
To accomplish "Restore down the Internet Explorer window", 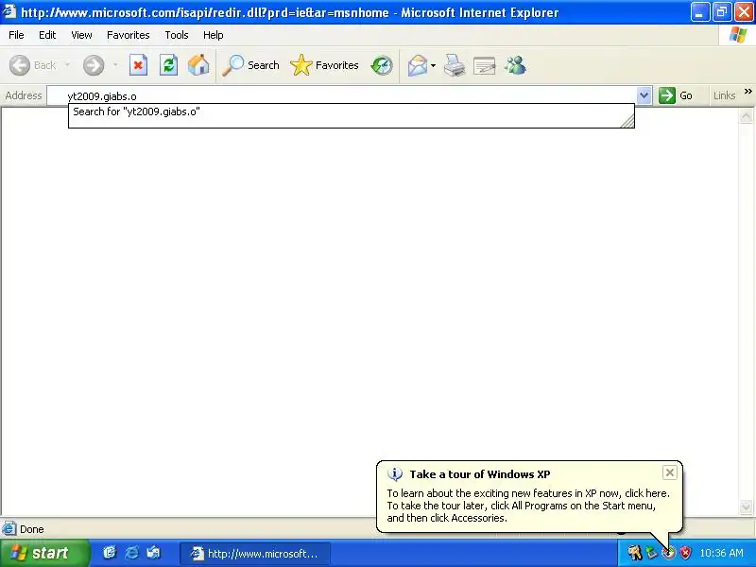I will click(x=722, y=12).
